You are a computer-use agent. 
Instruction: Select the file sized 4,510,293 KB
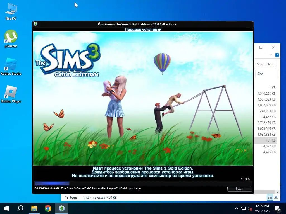(x=266, y=94)
